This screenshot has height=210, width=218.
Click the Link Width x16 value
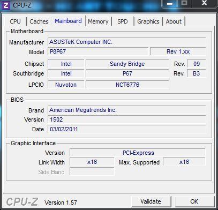(x=92, y=162)
